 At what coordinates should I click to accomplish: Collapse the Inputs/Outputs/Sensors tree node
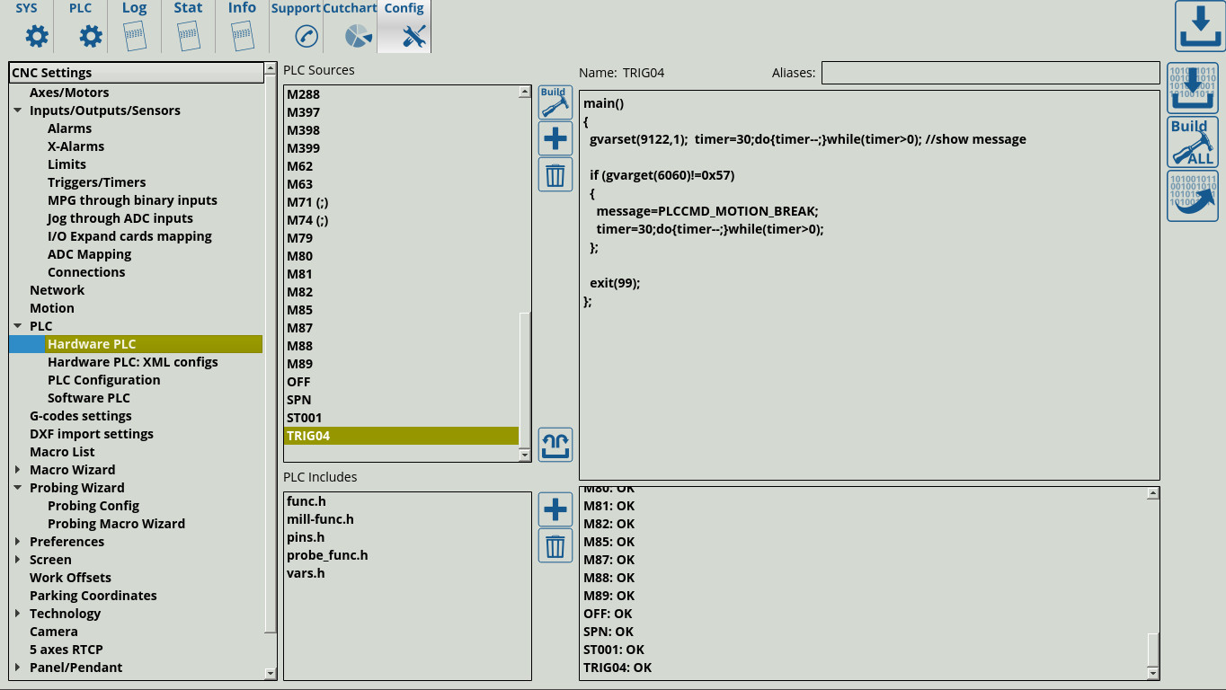18,111
